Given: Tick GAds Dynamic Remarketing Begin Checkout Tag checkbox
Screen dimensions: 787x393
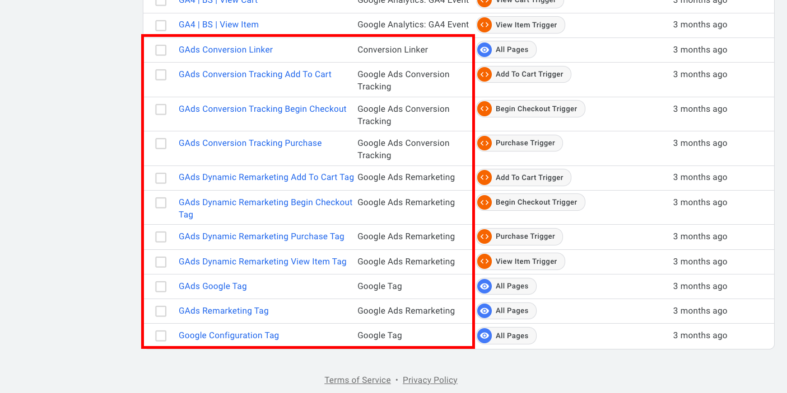Looking at the screenshot, I should tap(161, 203).
